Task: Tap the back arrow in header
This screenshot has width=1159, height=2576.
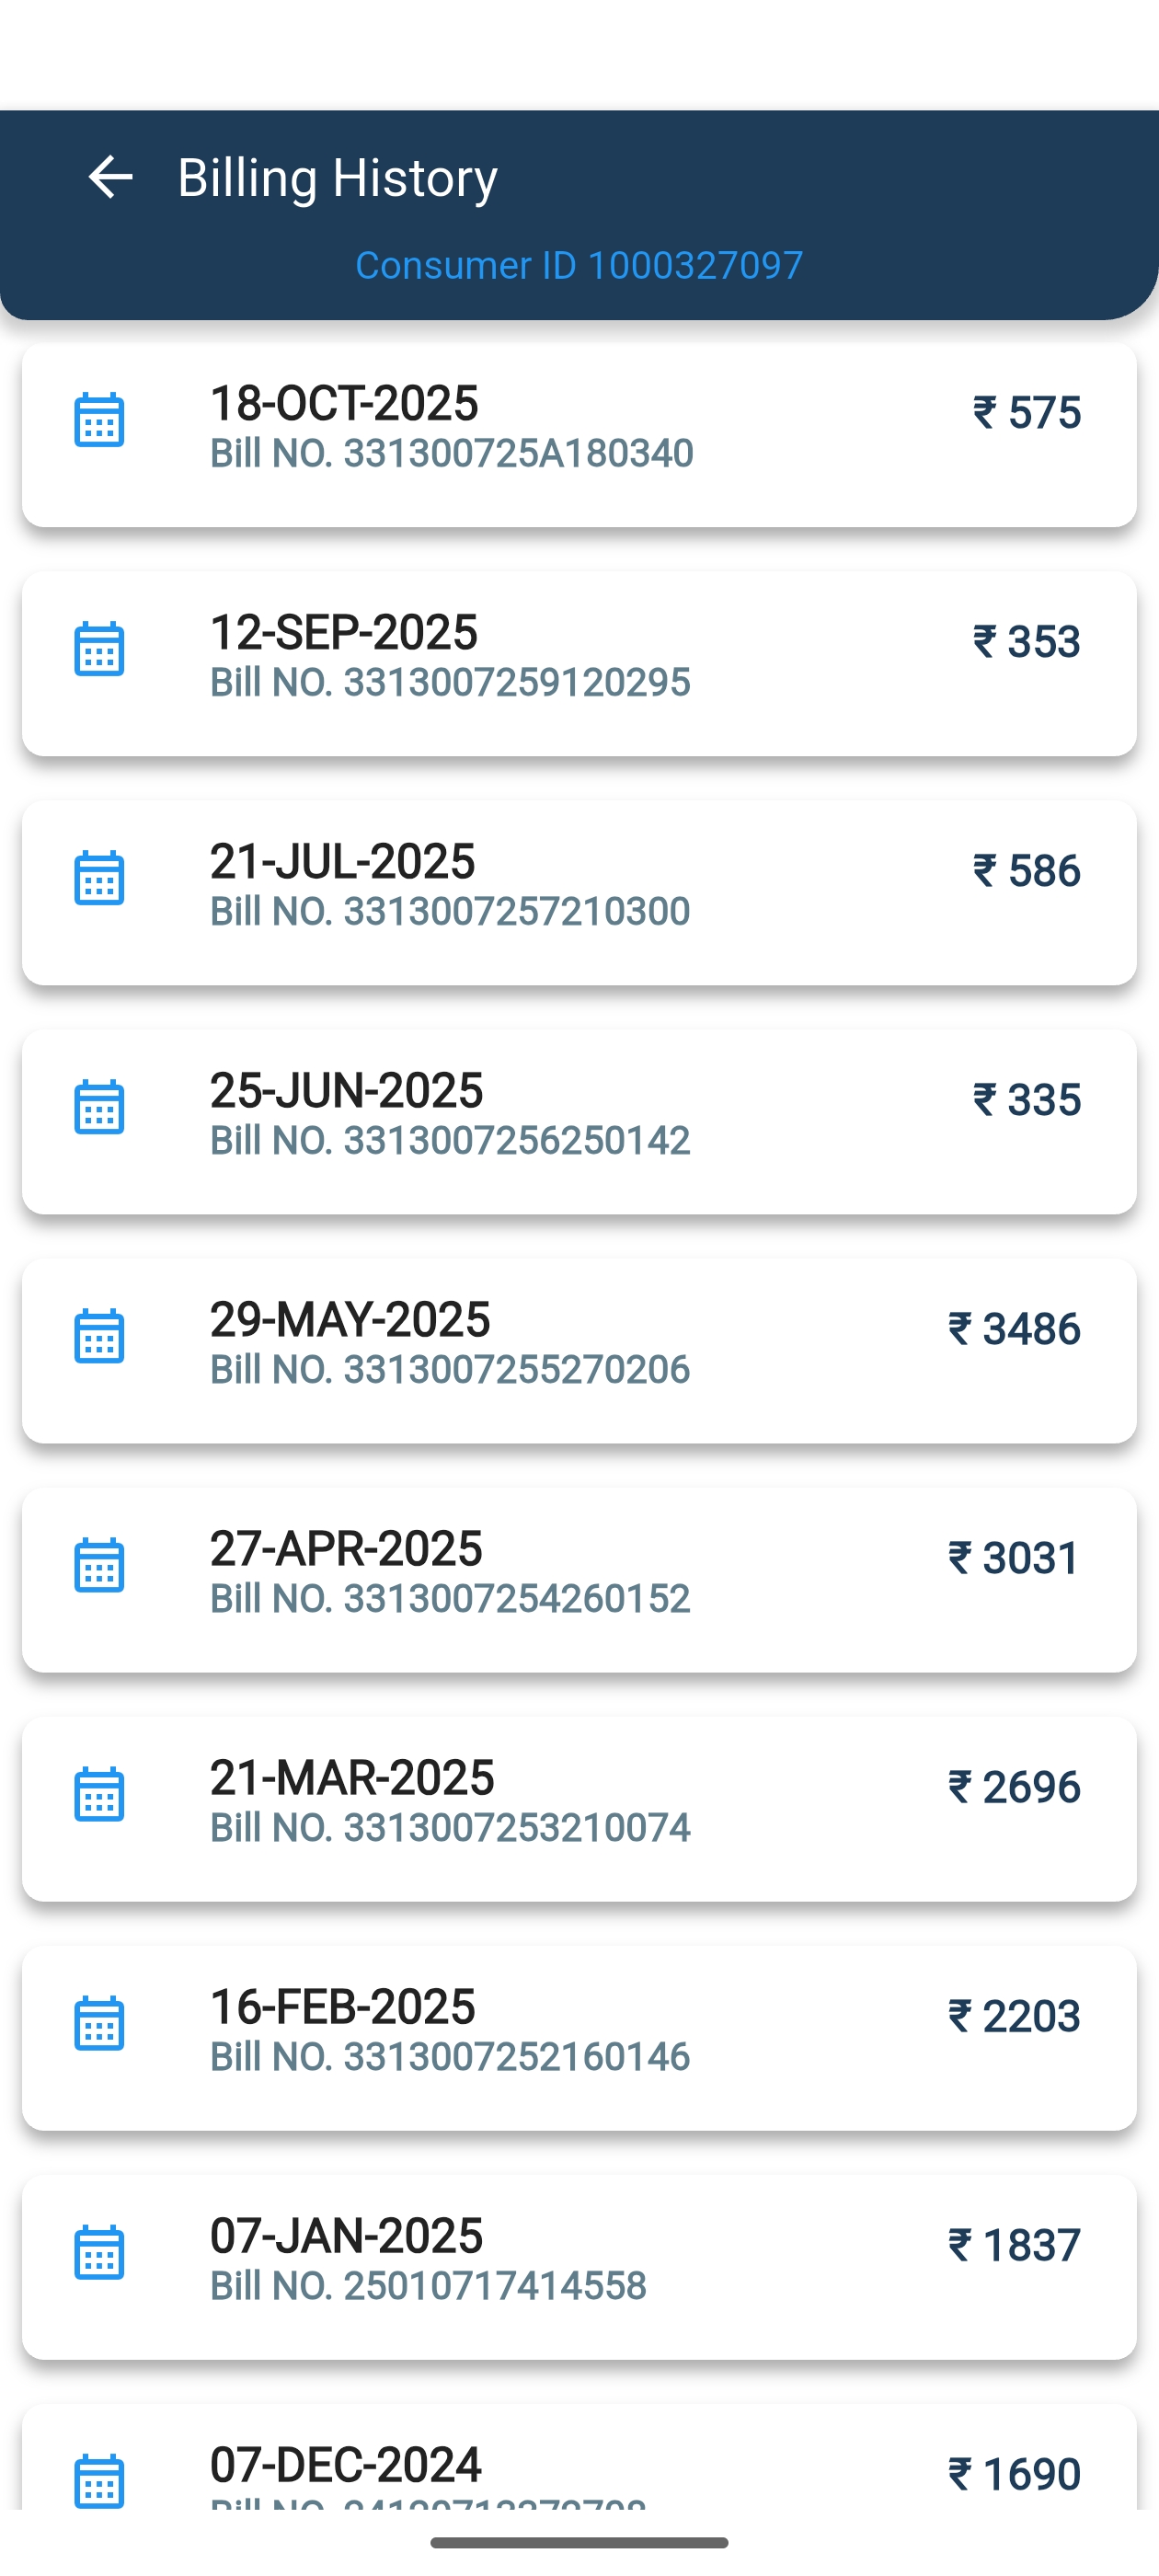Action: (x=110, y=178)
